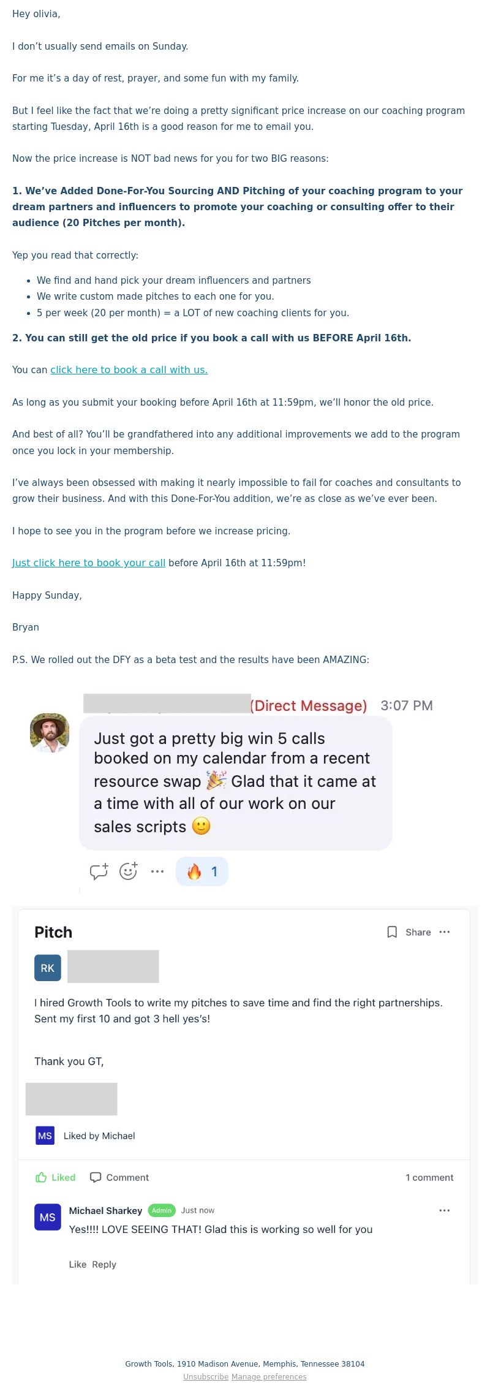The image size is (490, 1396).
Task: Click the reply-in-thread speech bubble icon
Action: point(99,871)
